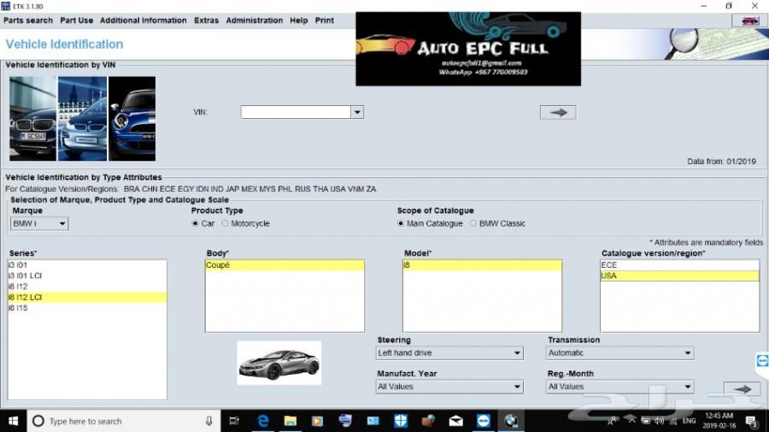Click the language flag icon
769x432 pixels.
[x=750, y=21]
